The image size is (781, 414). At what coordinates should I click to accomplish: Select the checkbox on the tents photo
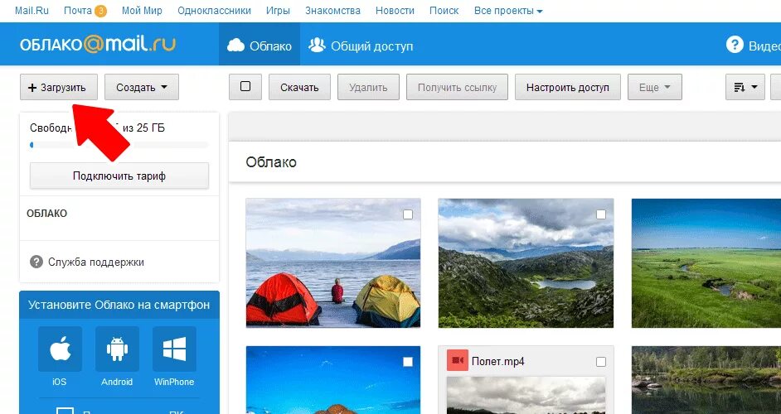click(x=408, y=214)
